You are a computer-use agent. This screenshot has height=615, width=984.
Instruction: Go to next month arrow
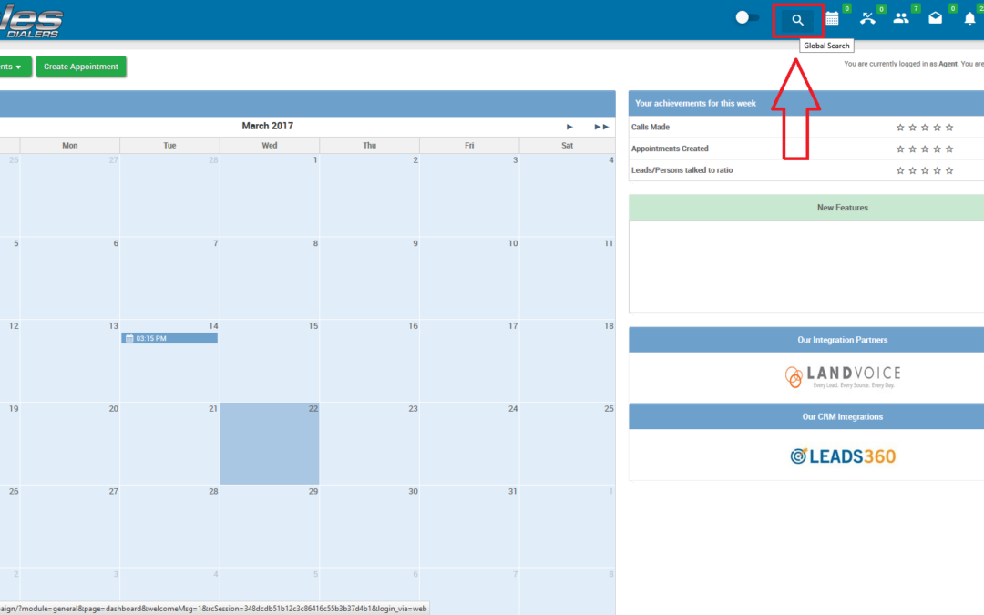569,127
